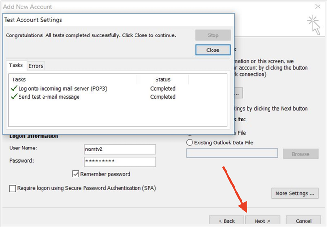
Task: Click the Password input field
Action: point(120,162)
